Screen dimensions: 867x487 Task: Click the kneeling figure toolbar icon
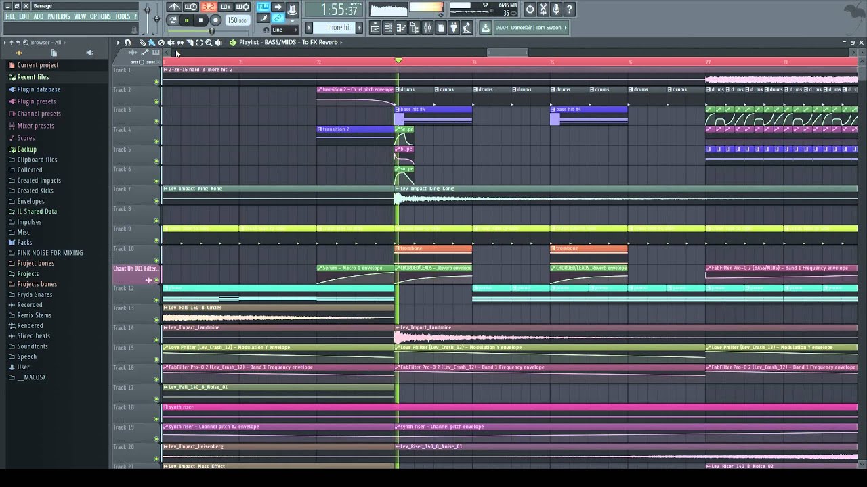pos(467,28)
